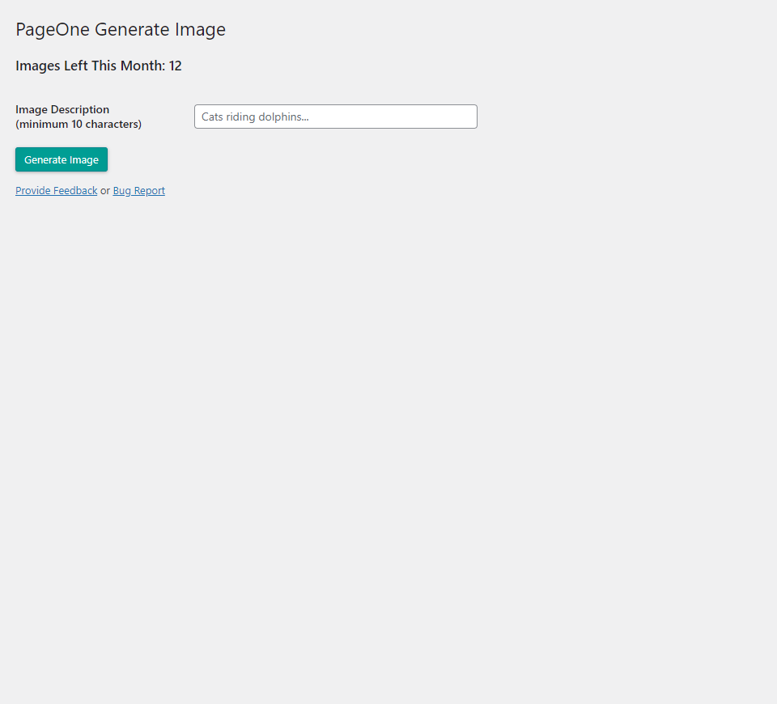This screenshot has width=777, height=704.
Task: Select the 'PageOne Generate Image' heading
Action: 121,30
